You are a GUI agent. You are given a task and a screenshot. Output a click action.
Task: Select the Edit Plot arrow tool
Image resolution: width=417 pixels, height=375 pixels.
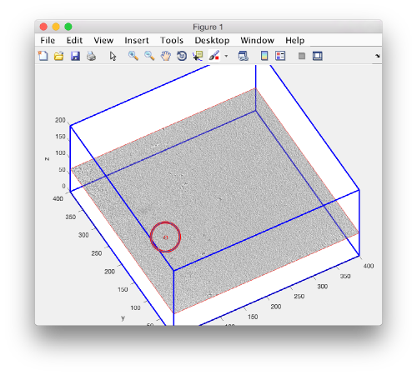coord(113,56)
